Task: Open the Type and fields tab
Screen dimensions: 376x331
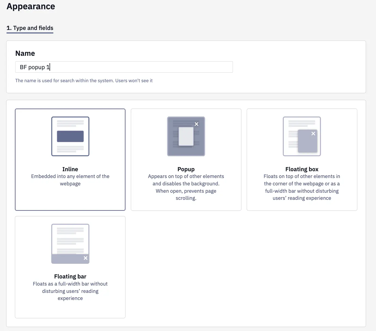Action: coord(30,28)
